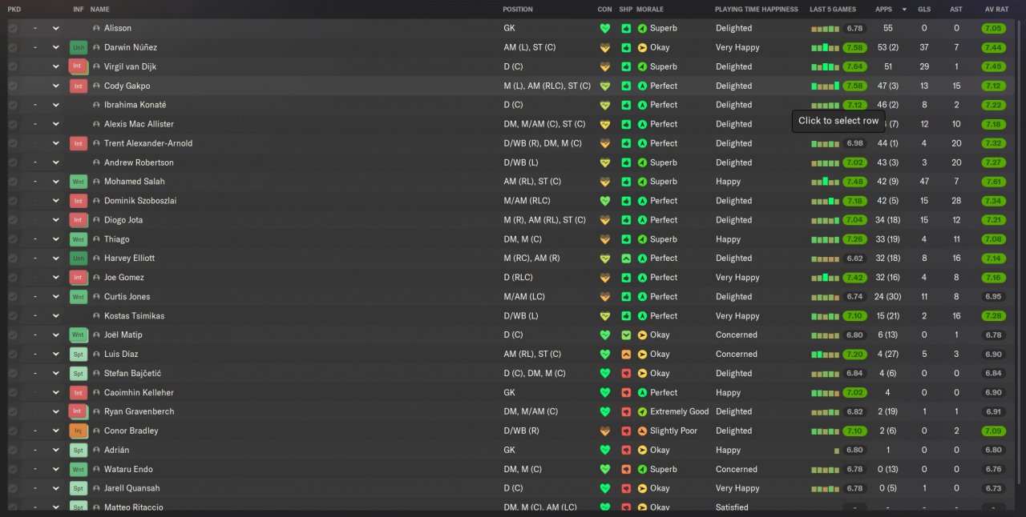Click the person icon beside Wataru Endo
This screenshot has width=1026, height=517.
[97, 469]
